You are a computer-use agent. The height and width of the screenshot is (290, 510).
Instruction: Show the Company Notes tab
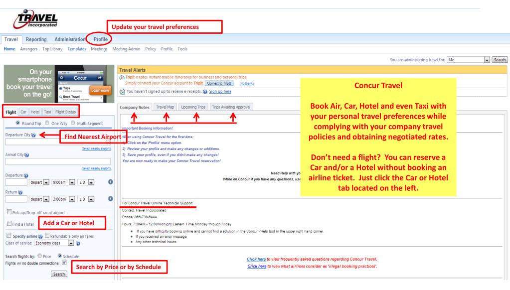pyautogui.click(x=134, y=107)
